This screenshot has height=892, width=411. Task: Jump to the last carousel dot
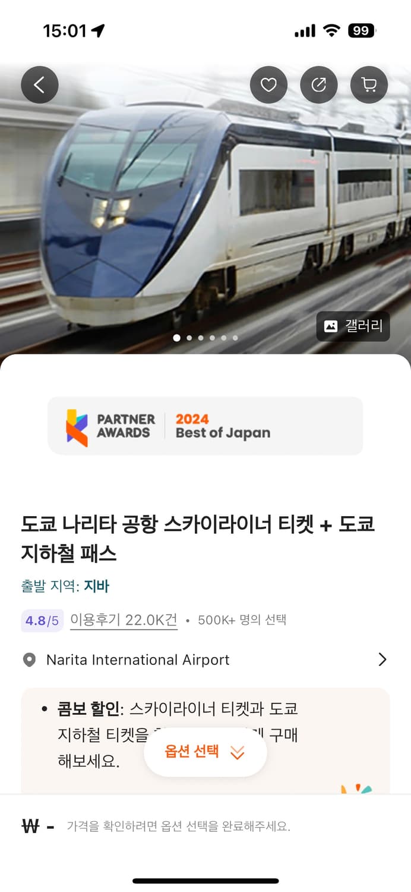click(235, 338)
